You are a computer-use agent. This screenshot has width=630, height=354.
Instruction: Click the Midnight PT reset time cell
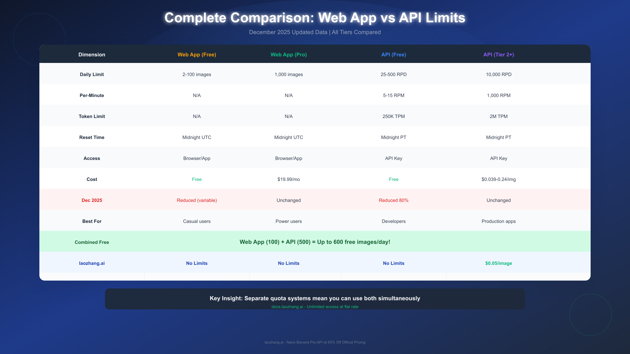pos(393,137)
